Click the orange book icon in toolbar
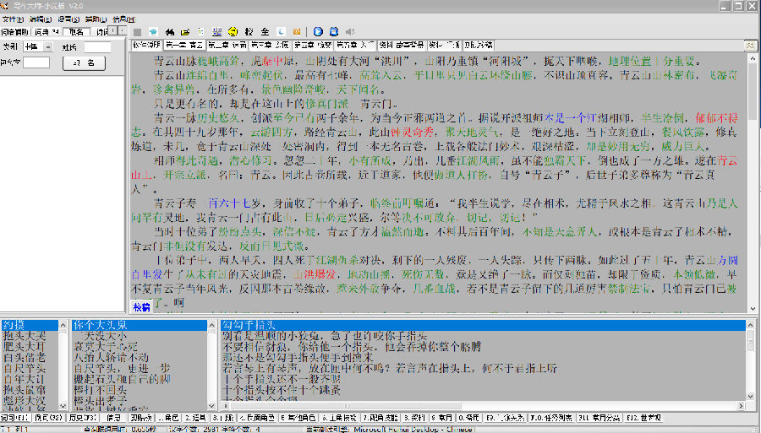The image size is (761, 433). pyautogui.click(x=297, y=31)
